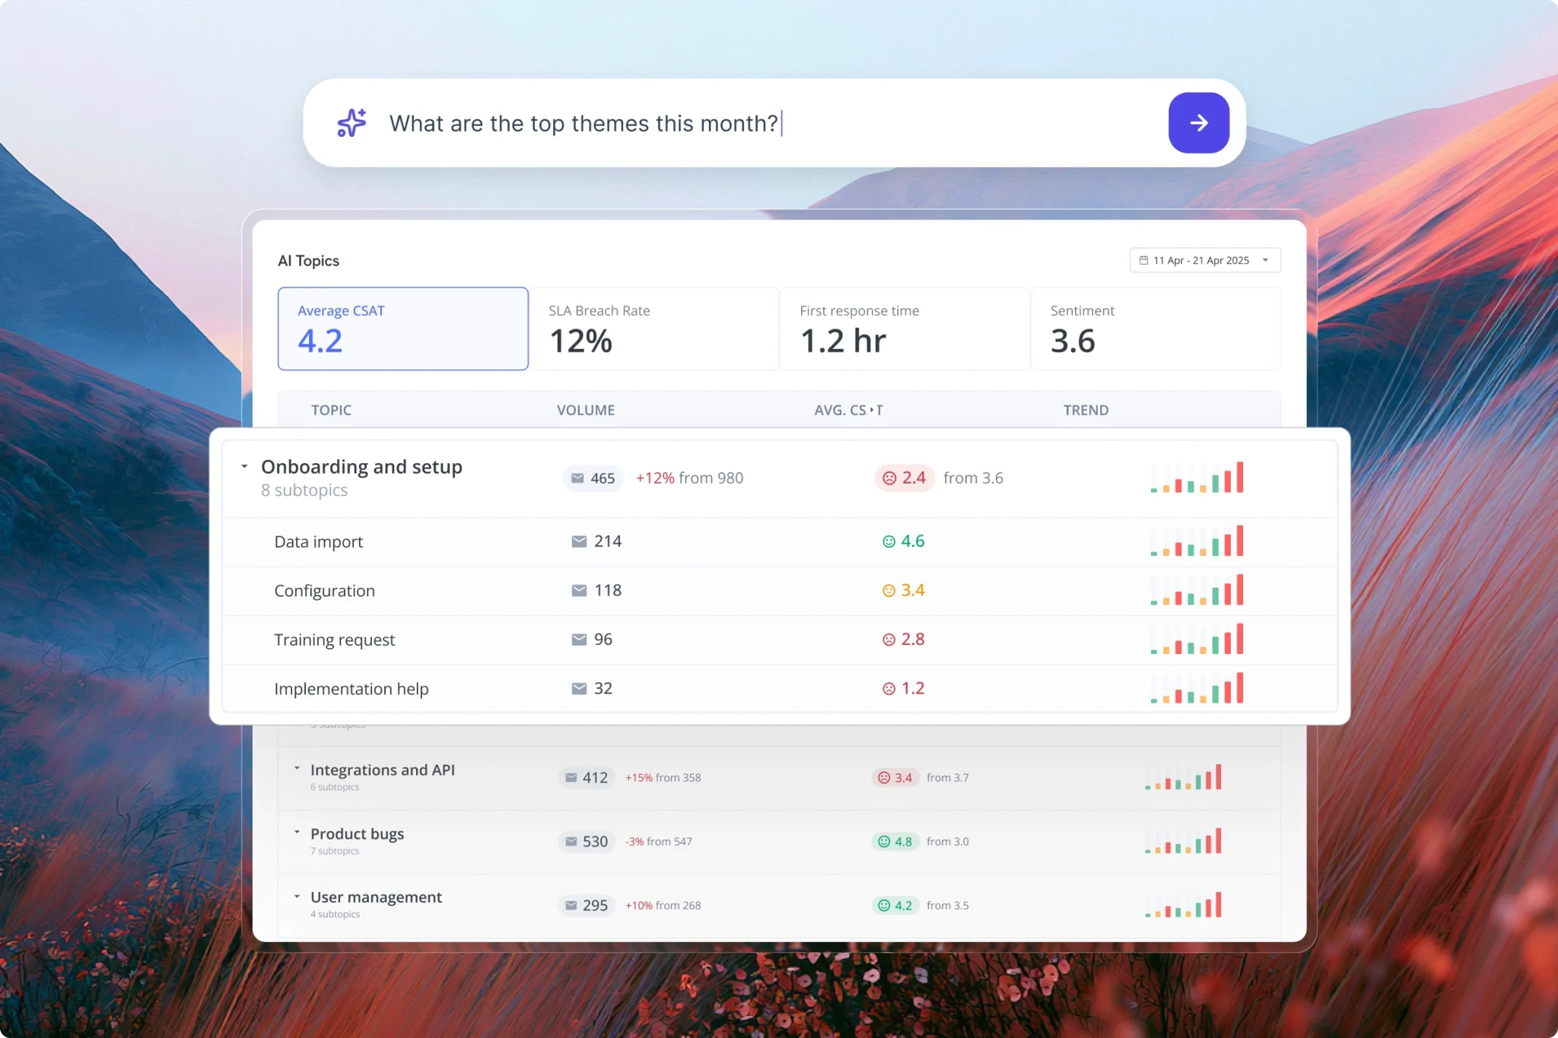Expand the User management topic
This screenshot has height=1038, width=1558.
[x=297, y=897]
